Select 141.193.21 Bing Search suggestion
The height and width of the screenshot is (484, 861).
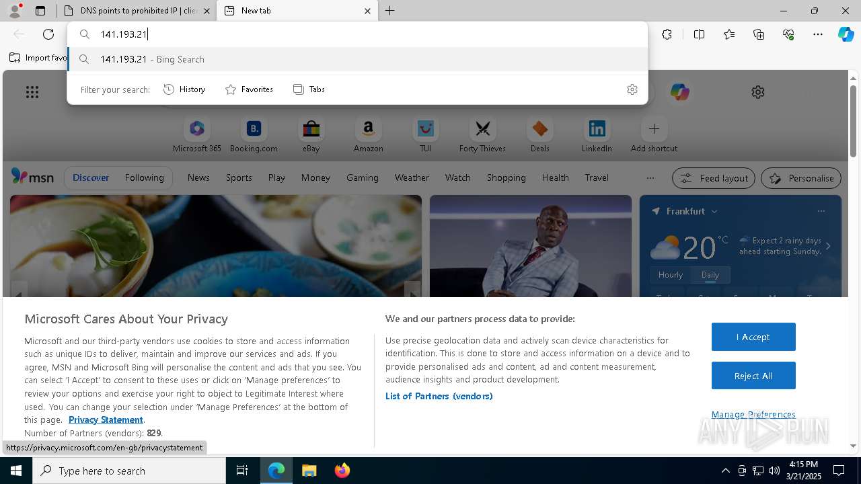[x=357, y=59]
